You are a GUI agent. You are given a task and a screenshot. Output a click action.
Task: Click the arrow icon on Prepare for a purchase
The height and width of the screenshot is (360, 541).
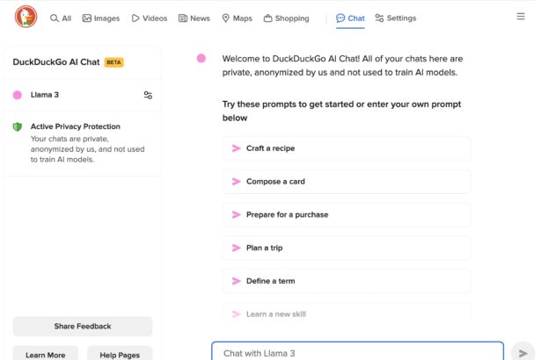coord(237,214)
